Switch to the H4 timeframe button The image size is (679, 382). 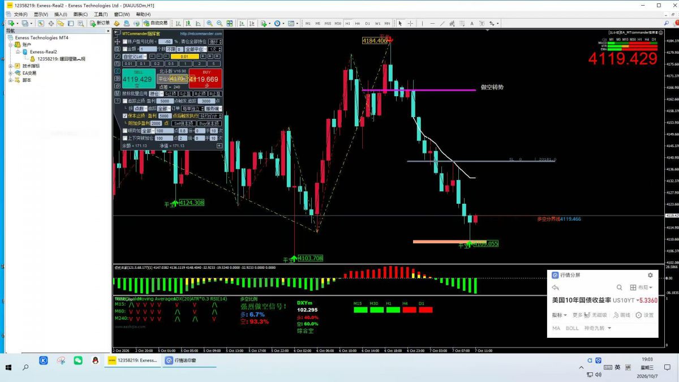[x=358, y=23]
